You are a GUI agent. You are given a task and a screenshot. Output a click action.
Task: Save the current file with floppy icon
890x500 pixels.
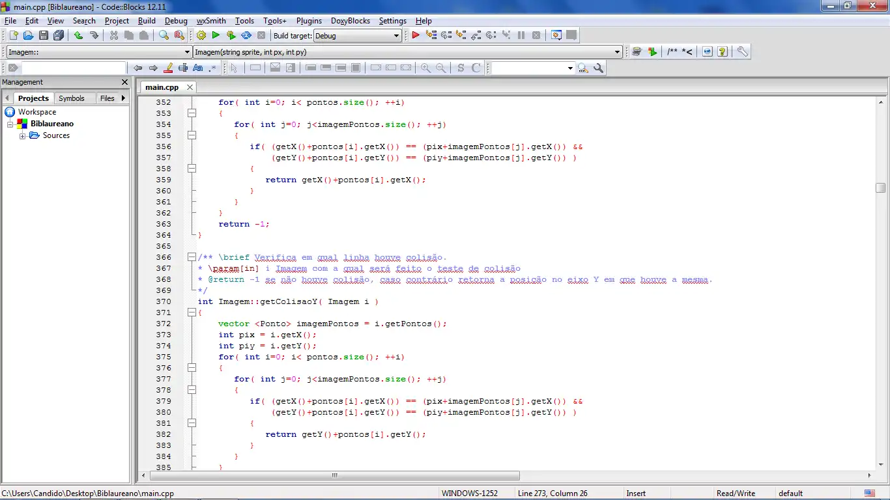click(44, 35)
